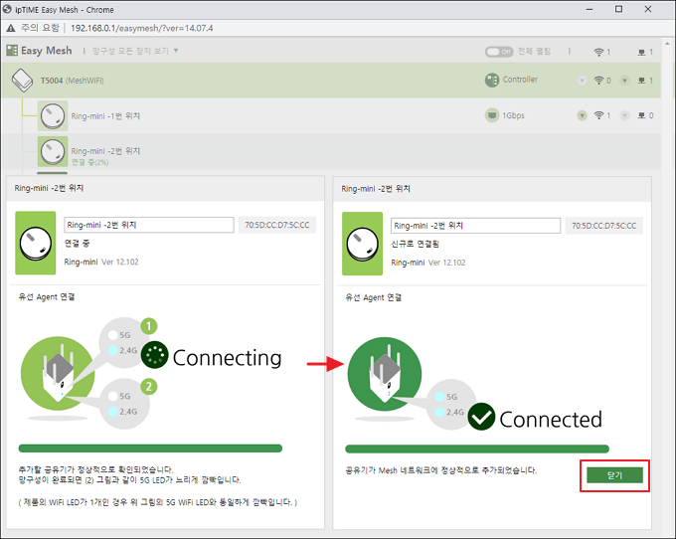Click the 닫기 button

click(614, 475)
